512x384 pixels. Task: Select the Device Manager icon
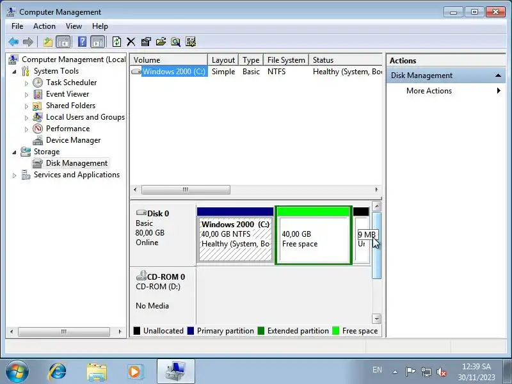click(x=38, y=140)
